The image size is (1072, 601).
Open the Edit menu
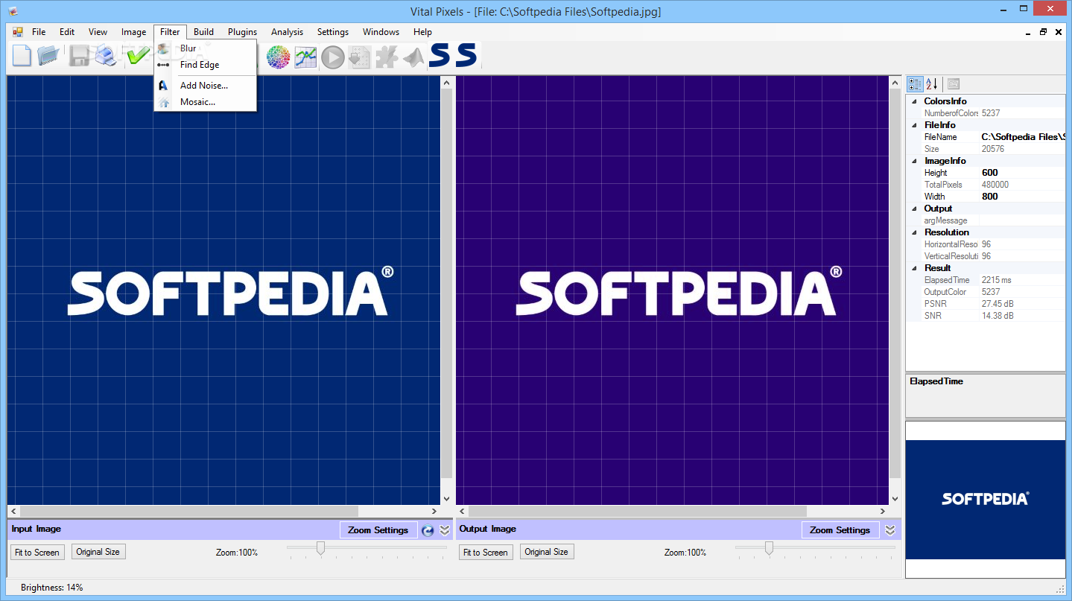pyautogui.click(x=67, y=32)
